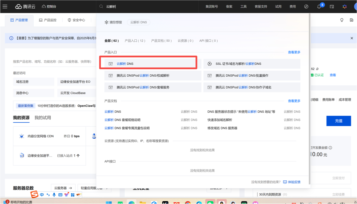Select the 云解析 DNS product entry
This screenshot has height=204, width=357.
125,64
